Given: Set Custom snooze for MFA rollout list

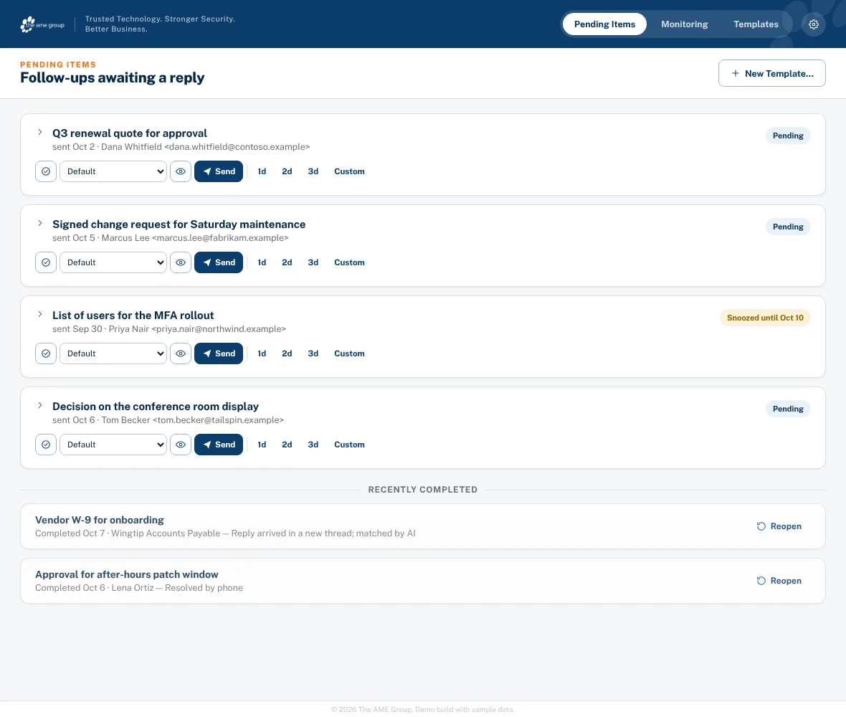Looking at the screenshot, I should (349, 354).
